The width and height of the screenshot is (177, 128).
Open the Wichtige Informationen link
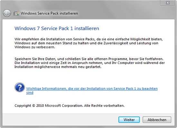(92, 89)
